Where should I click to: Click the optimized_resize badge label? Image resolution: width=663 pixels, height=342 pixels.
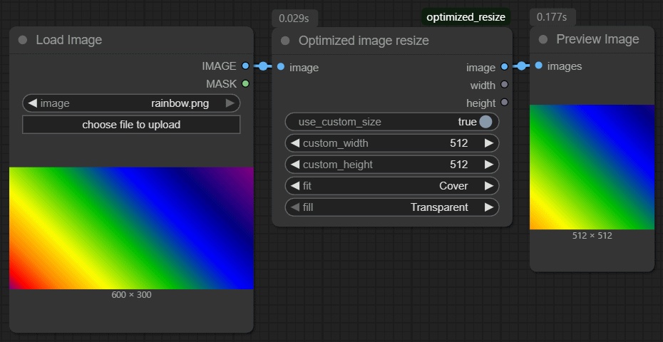click(x=466, y=17)
